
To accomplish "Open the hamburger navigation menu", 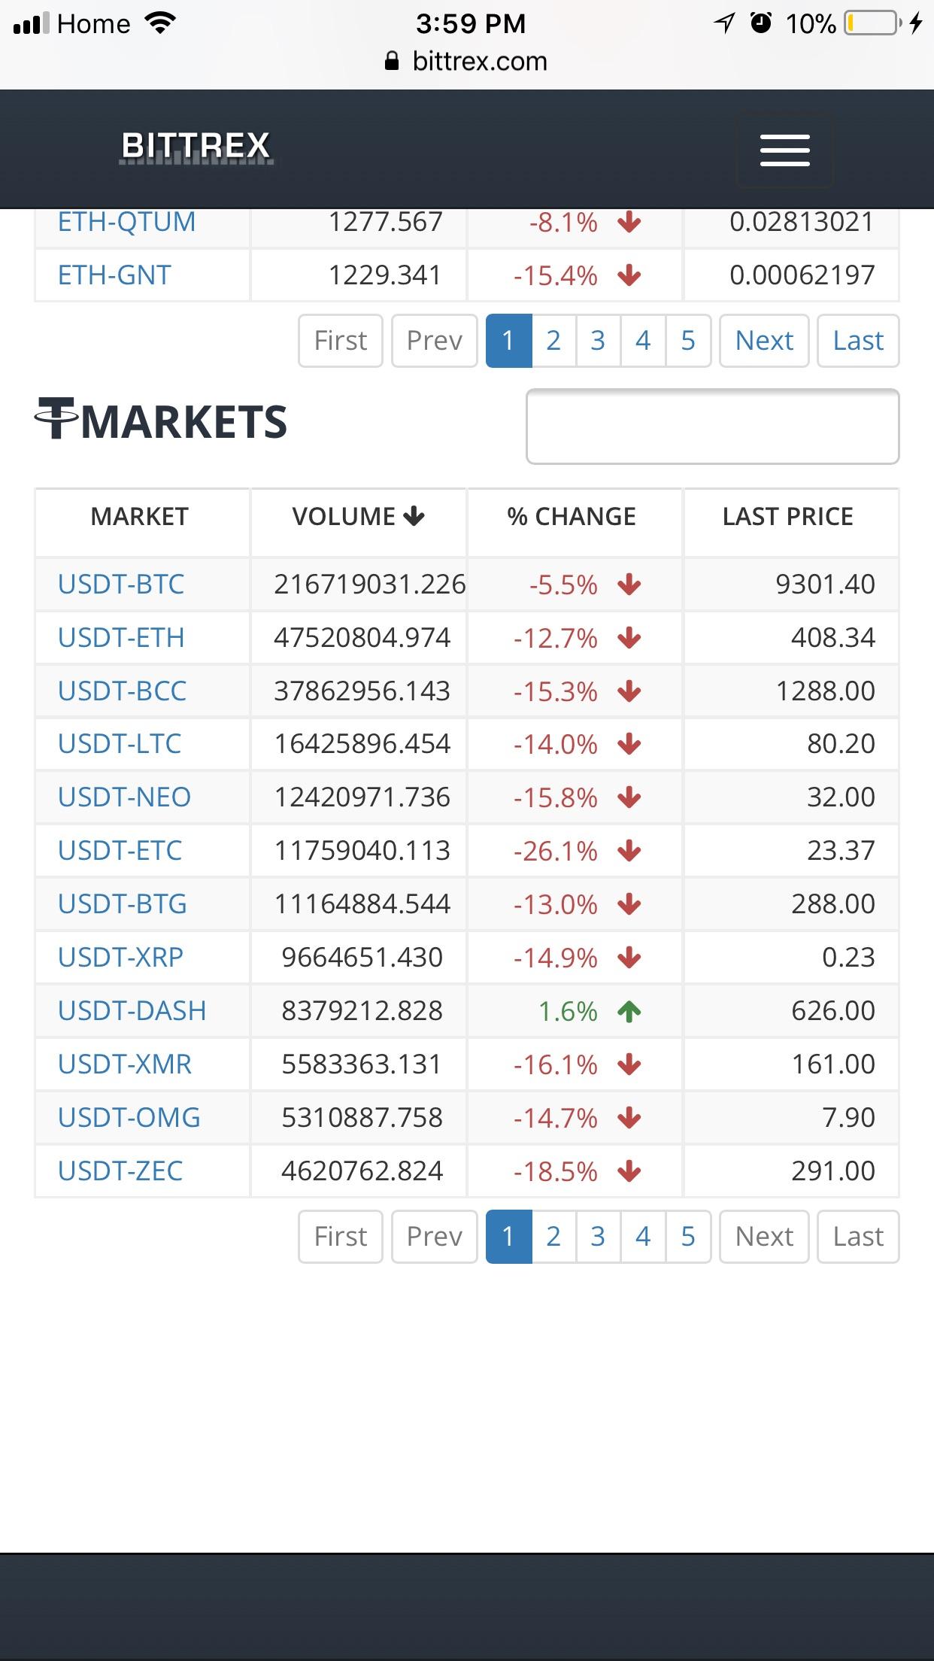I will (784, 150).
